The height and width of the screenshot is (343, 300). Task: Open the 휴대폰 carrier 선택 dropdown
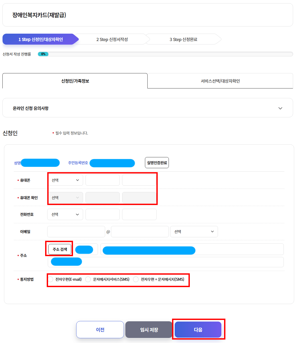65,180
